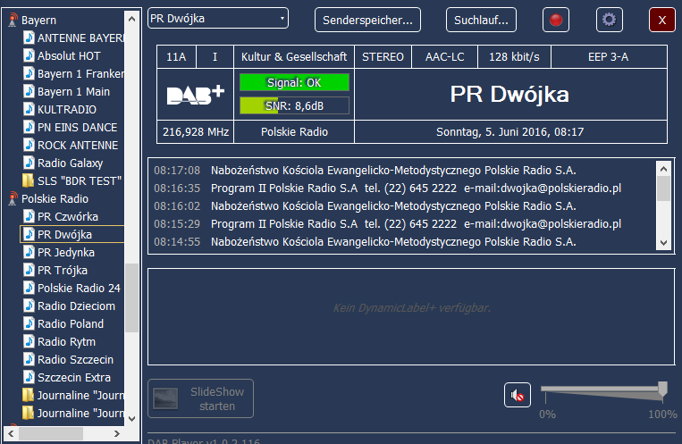Select ANTENNE BAYERN in the station list

click(x=79, y=38)
